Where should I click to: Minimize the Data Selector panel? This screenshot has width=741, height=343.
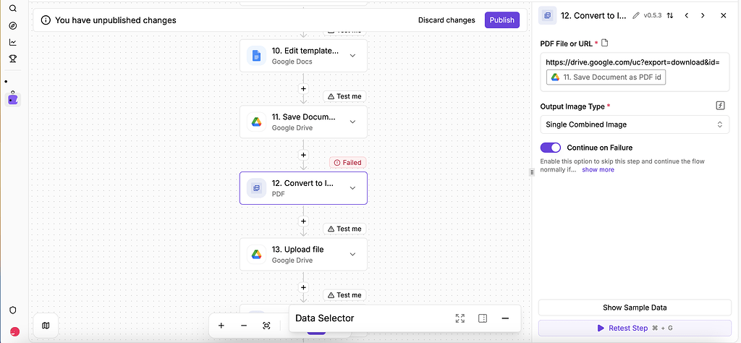click(x=505, y=318)
